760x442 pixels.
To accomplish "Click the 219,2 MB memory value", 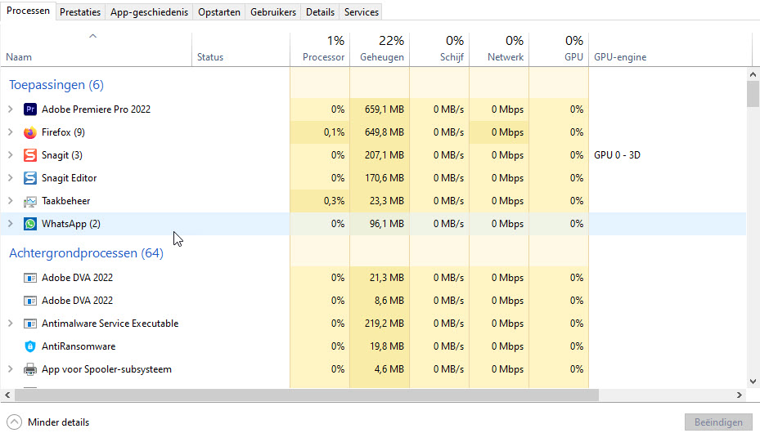I will tap(384, 324).
